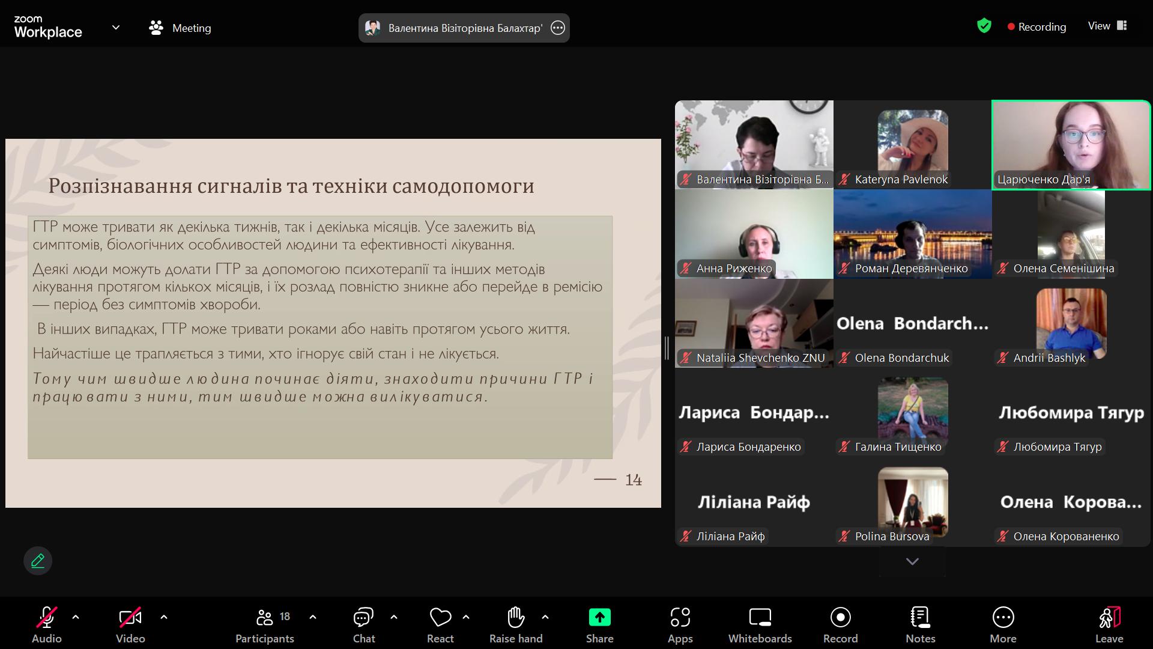The height and width of the screenshot is (649, 1153).
Task: Click muted mic icon on Любомира Тягур label
Action: pyautogui.click(x=1003, y=446)
